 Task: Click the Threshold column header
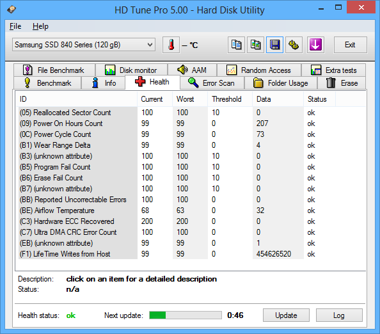tap(230, 99)
